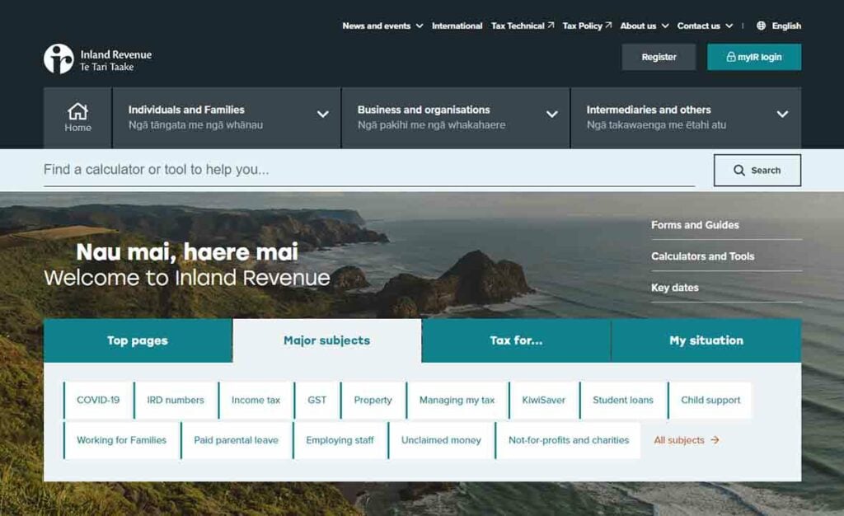Open the International link

point(457,26)
